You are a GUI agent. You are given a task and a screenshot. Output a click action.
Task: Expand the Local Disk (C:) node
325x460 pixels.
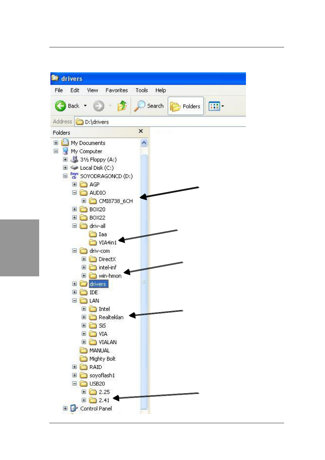tap(65, 168)
